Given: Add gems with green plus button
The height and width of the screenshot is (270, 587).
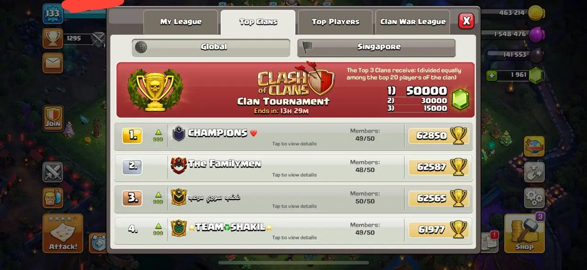Looking at the screenshot, I should point(492,75).
